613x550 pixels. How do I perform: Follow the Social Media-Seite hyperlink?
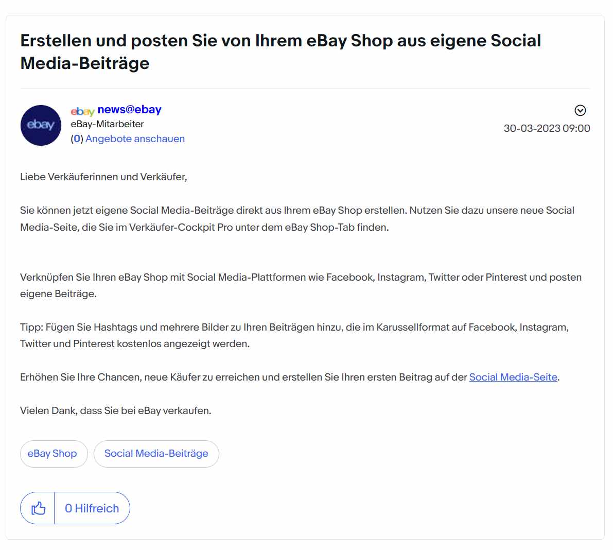point(513,377)
